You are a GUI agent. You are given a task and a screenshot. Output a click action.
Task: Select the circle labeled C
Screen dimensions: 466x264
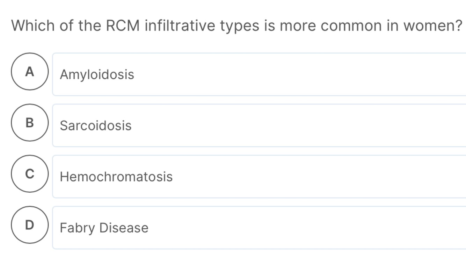[30, 174]
